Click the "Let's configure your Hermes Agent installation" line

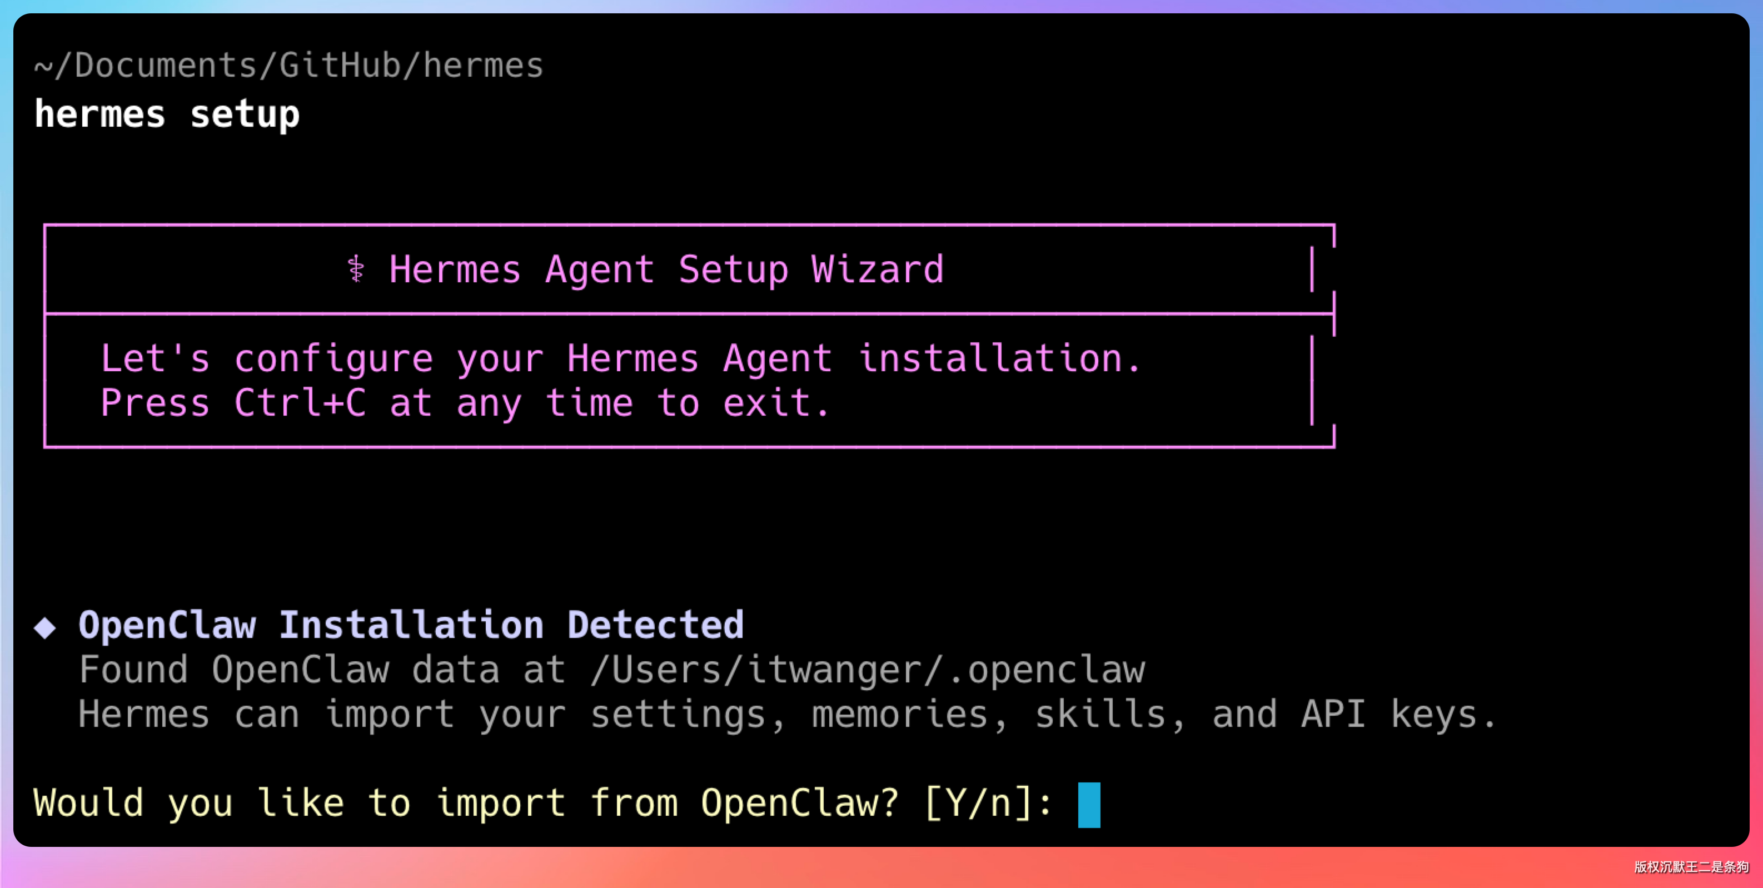click(620, 358)
